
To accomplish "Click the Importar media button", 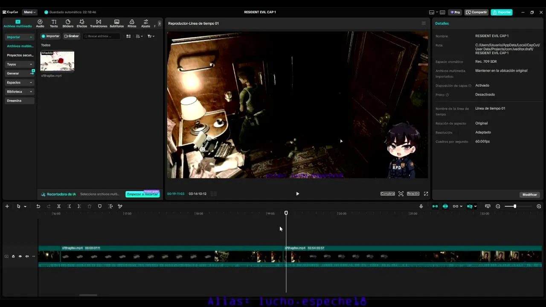I will (x=50, y=36).
